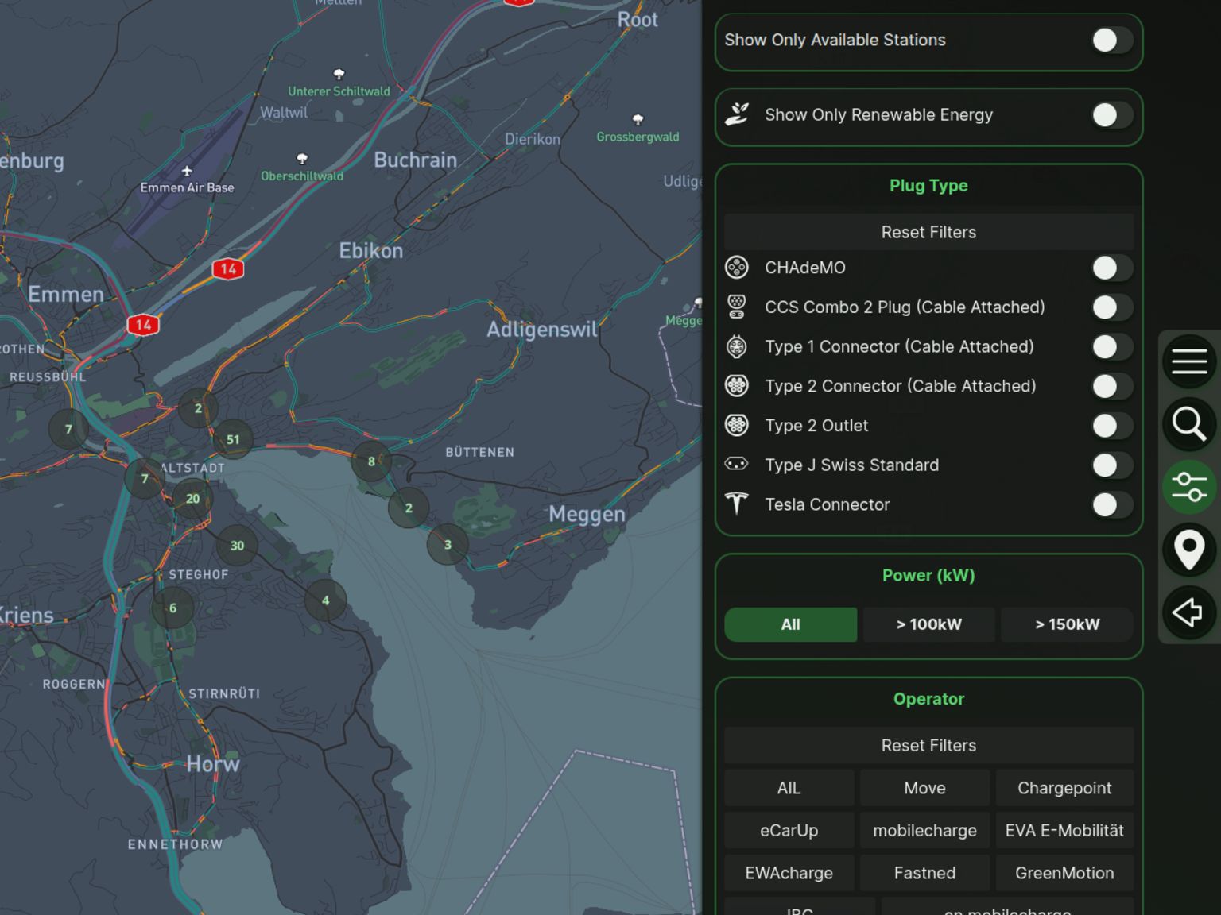Filter by operator EWAcharge
Screen dimensions: 1221x915
tap(789, 873)
